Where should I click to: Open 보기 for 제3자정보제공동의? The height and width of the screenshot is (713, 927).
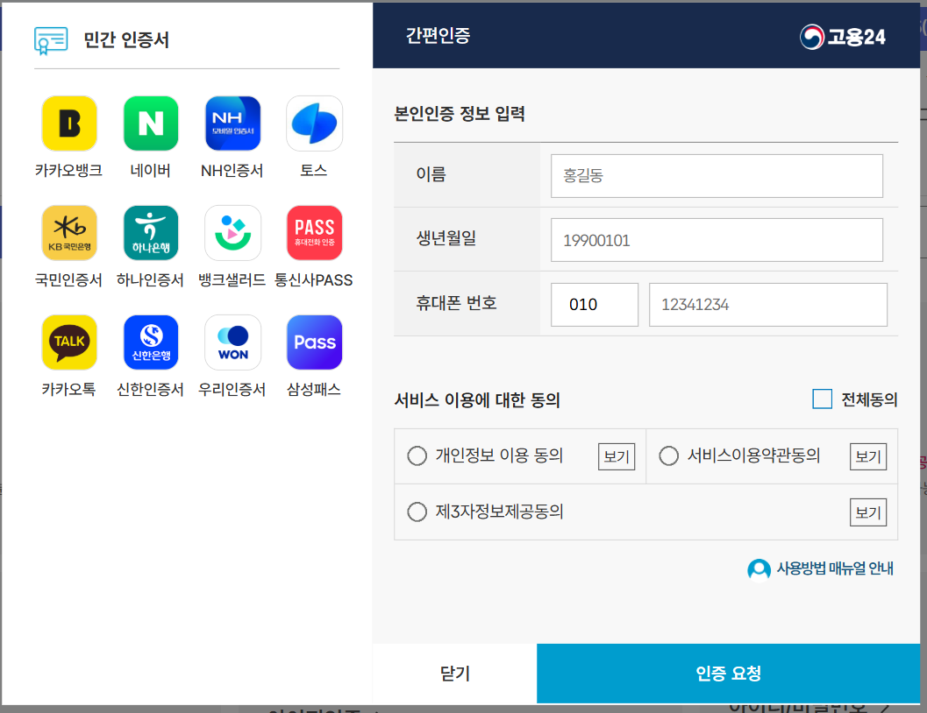868,512
